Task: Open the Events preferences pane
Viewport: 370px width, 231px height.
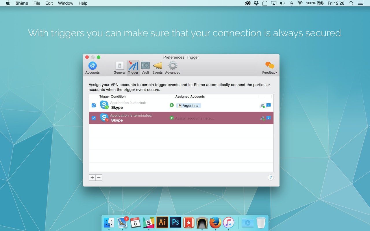Action: tap(158, 68)
